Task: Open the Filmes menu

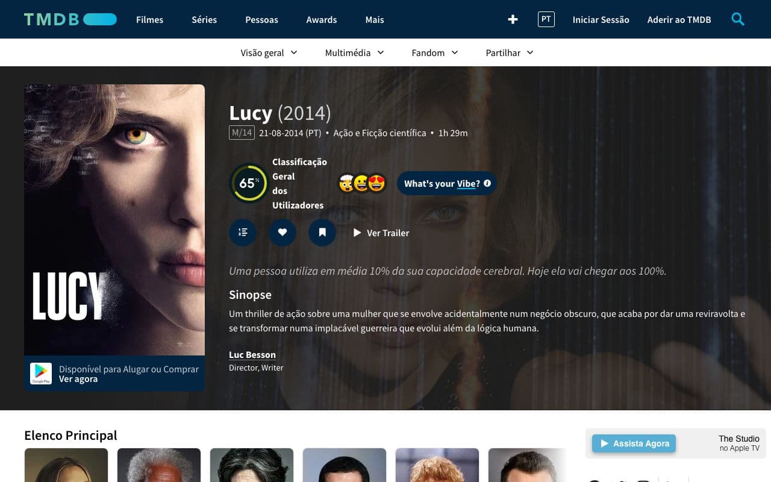Action: pos(149,20)
